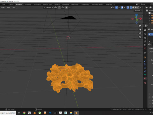Viewport: 153px width, 115px height.
Task: Switch to the UV Editing workspace tab
Action: [x=37, y=4]
